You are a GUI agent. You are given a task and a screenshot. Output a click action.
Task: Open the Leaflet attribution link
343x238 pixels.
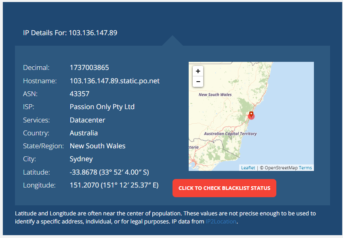(x=248, y=168)
